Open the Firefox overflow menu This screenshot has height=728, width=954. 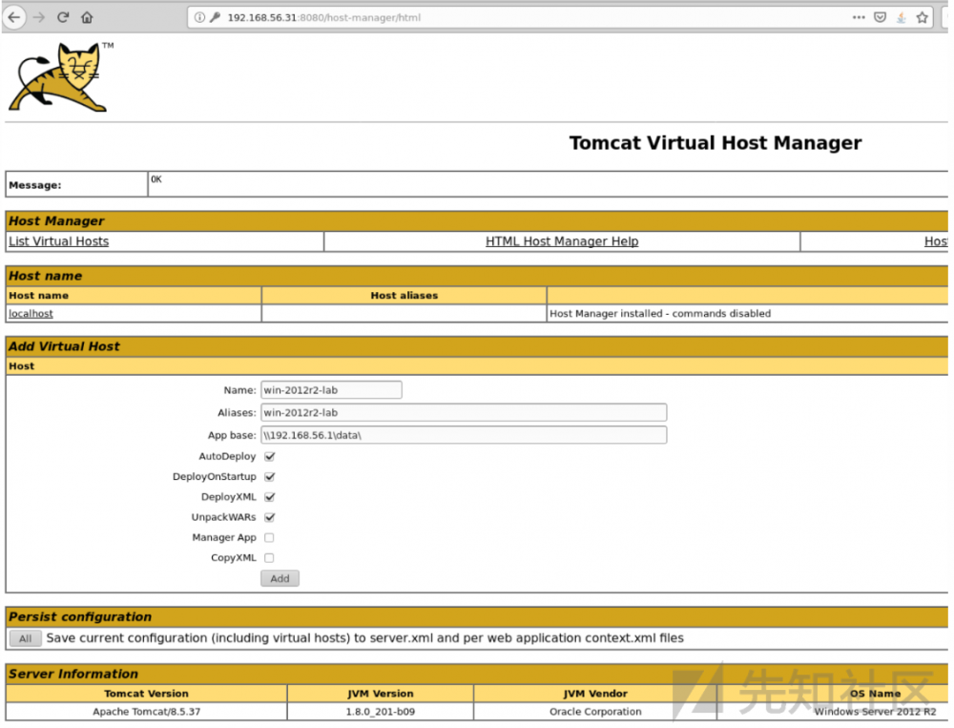pos(858,16)
